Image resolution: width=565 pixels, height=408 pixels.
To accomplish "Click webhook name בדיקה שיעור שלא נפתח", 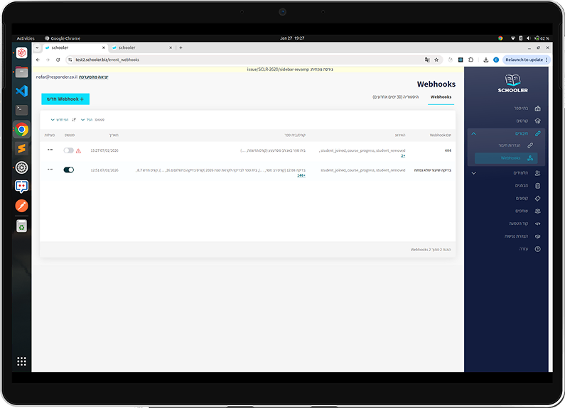I will 433,170.
